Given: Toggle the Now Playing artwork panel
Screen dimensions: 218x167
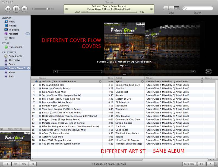Looking at the screenshot, I should 2,129.
